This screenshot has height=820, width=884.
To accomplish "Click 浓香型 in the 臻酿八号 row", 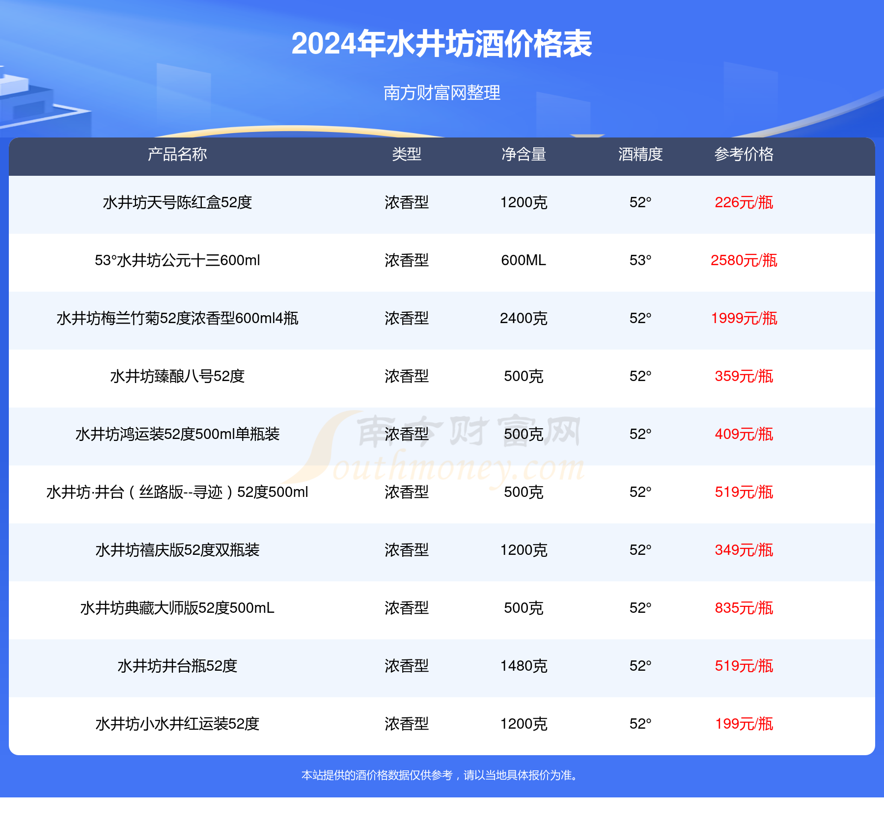I will 407,376.
